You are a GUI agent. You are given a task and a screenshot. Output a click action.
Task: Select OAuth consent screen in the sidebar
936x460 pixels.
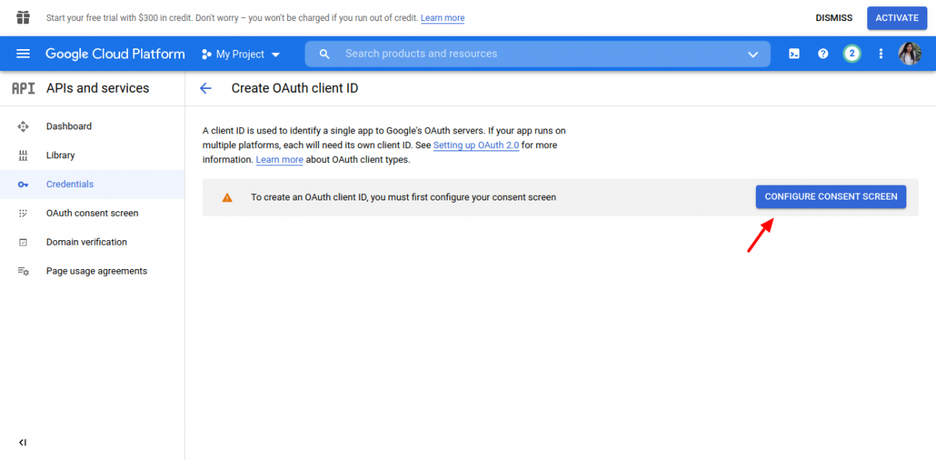coord(91,212)
